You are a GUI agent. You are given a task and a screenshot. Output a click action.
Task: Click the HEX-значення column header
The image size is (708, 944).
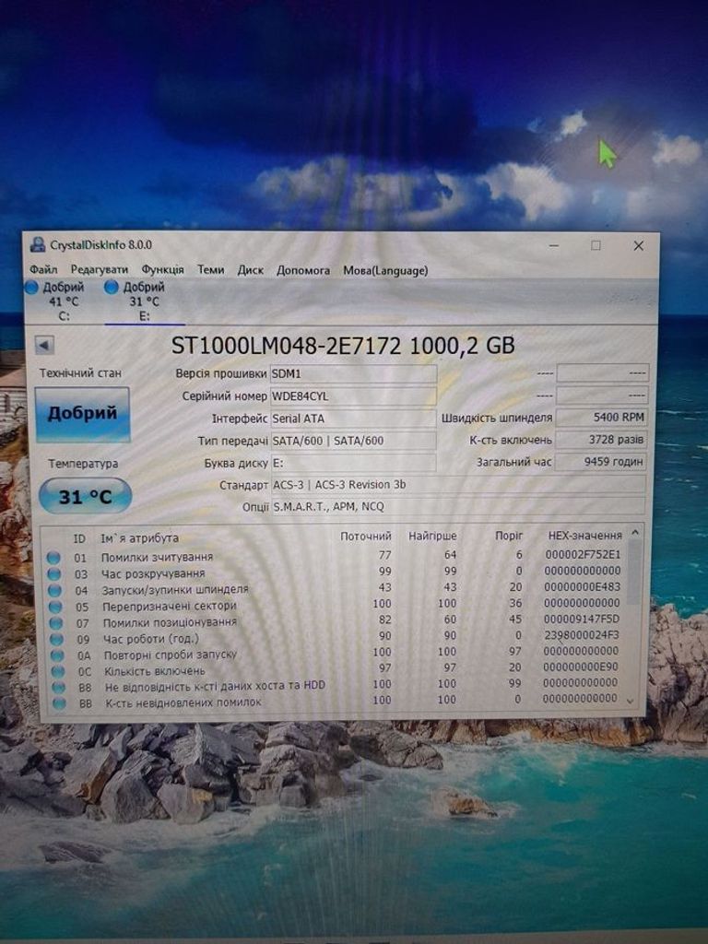(x=584, y=535)
